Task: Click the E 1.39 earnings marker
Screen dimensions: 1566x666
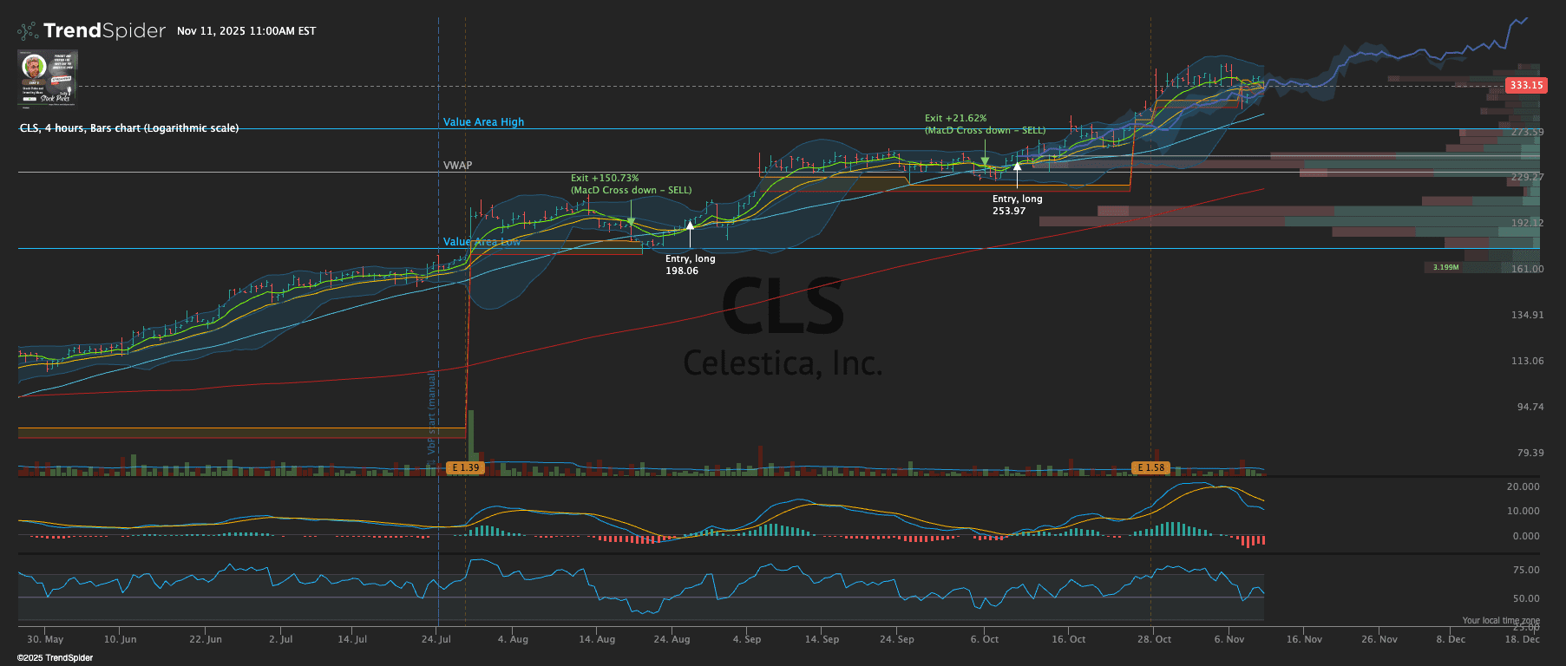Action: 465,467
